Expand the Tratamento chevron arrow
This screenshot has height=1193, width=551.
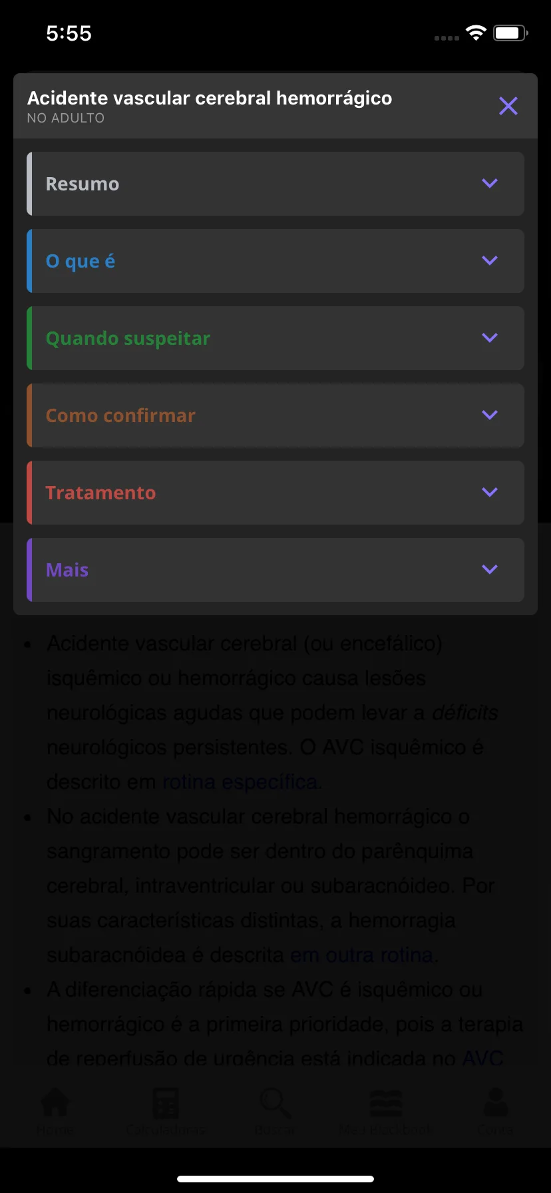(x=490, y=492)
